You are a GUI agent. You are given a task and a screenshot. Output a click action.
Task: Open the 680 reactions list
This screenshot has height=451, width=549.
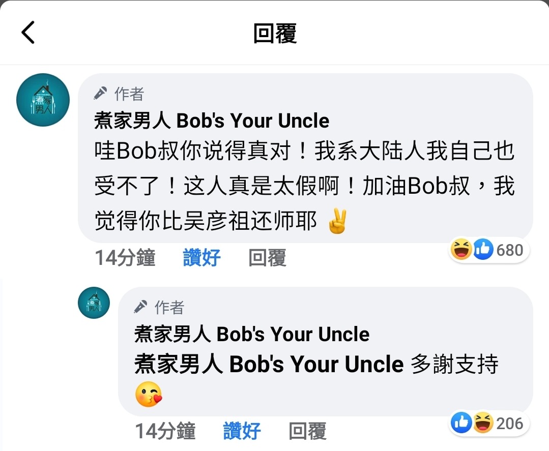point(489,250)
